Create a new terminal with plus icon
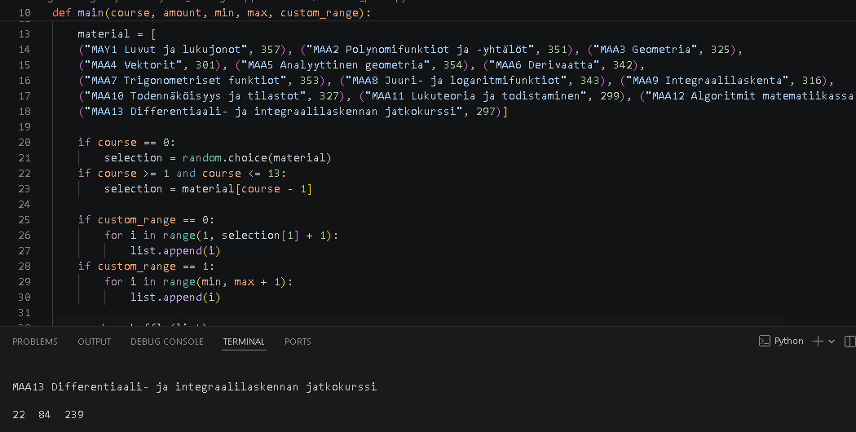The width and height of the screenshot is (856, 432). (818, 342)
